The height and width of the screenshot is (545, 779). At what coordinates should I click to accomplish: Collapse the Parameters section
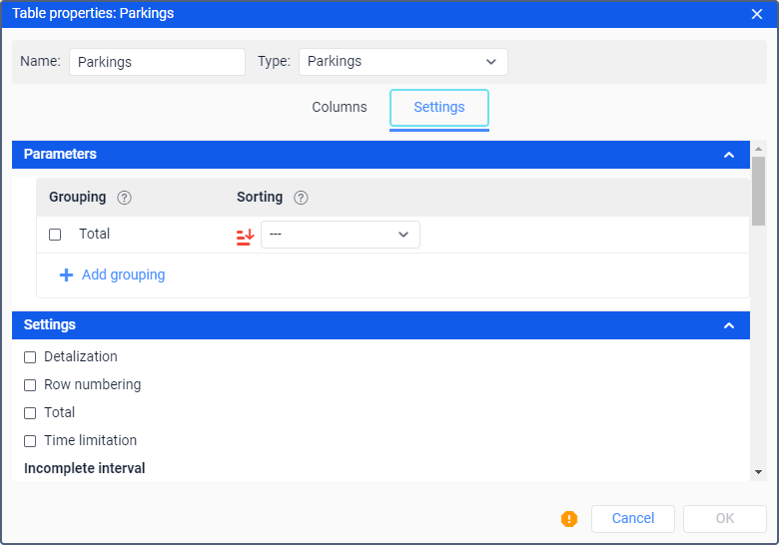(729, 155)
